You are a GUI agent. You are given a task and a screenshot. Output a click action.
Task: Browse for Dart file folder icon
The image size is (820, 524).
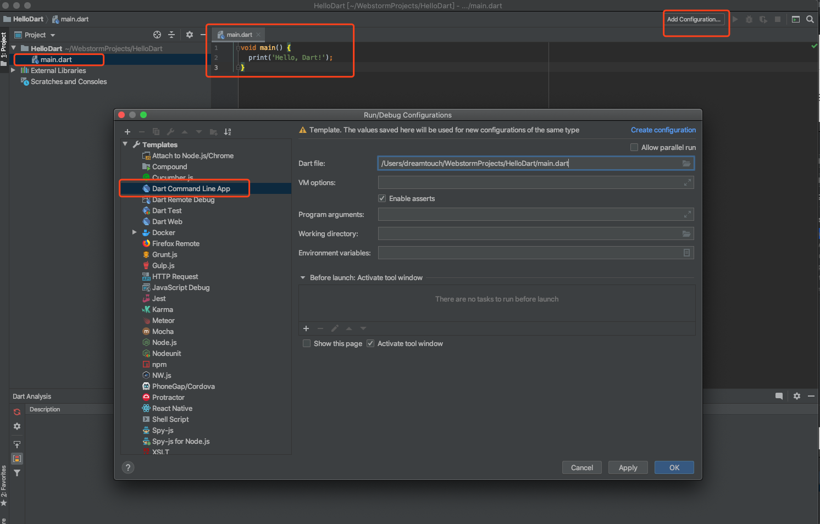686,164
